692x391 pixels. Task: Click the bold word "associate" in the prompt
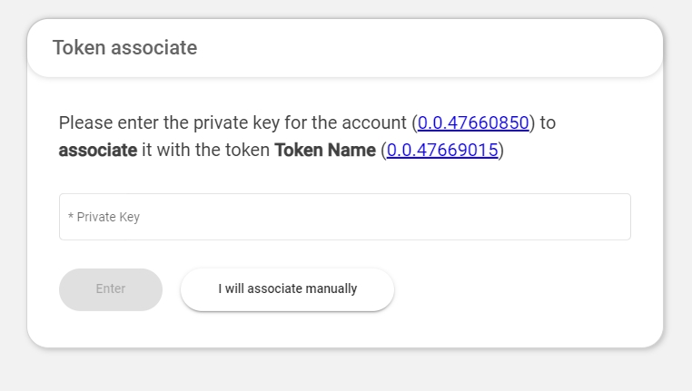98,150
